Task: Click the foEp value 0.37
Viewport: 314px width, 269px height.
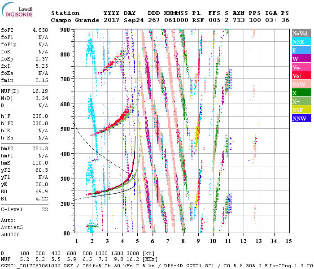Action: 42,59
